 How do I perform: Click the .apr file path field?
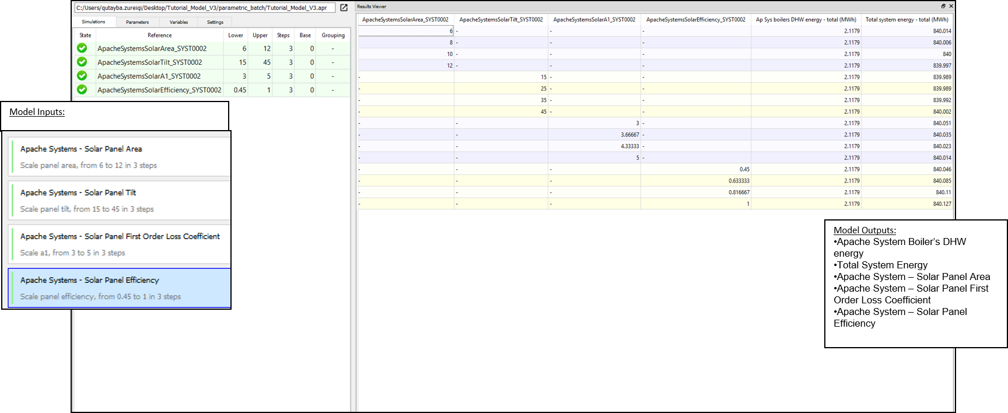coord(204,8)
